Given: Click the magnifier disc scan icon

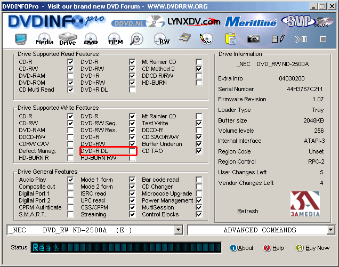Looking at the screenshot, I should click(x=136, y=39).
